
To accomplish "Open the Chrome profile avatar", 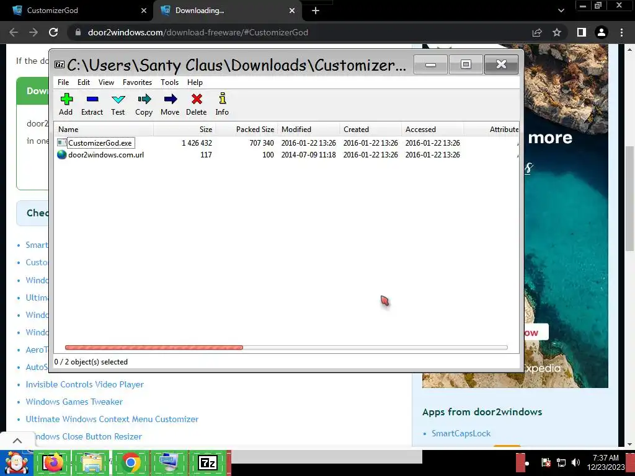I will [x=602, y=32].
